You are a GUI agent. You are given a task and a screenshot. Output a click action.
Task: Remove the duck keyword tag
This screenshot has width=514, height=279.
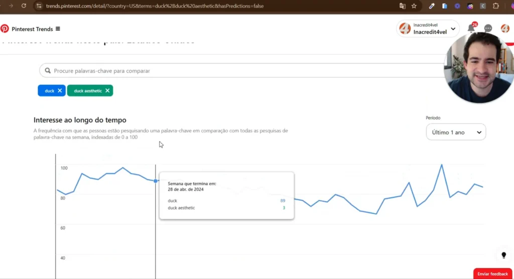pyautogui.click(x=60, y=90)
